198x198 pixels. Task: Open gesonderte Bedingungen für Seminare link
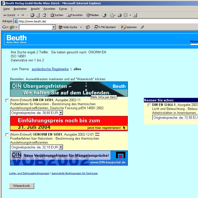click(75, 173)
